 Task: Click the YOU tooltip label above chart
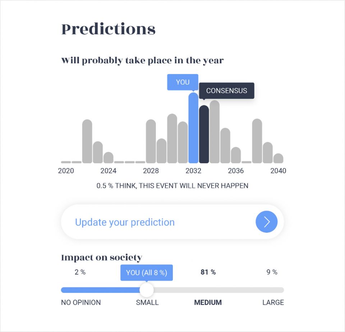183,82
